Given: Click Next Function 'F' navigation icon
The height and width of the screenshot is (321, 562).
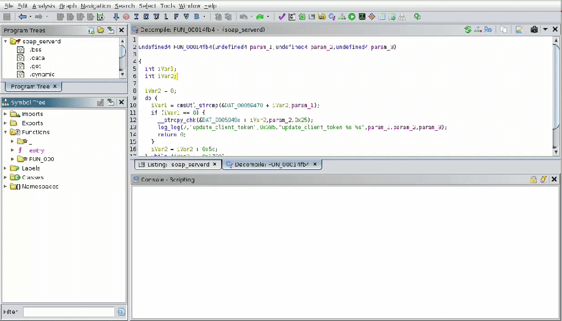Looking at the screenshot, I should pyautogui.click(x=176, y=16).
